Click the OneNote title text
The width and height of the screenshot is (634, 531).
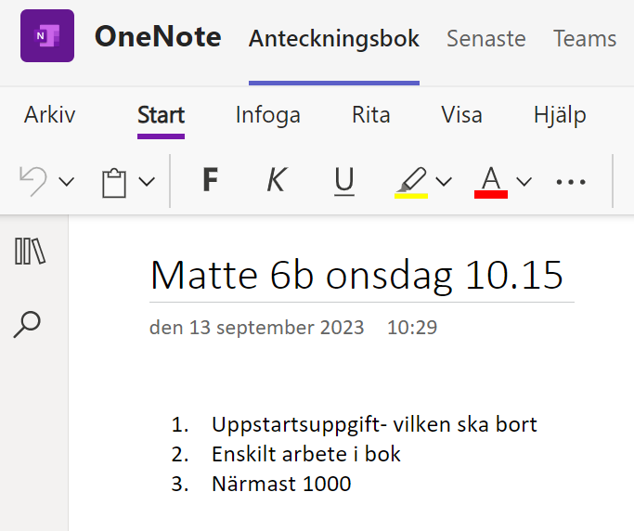coord(158,36)
